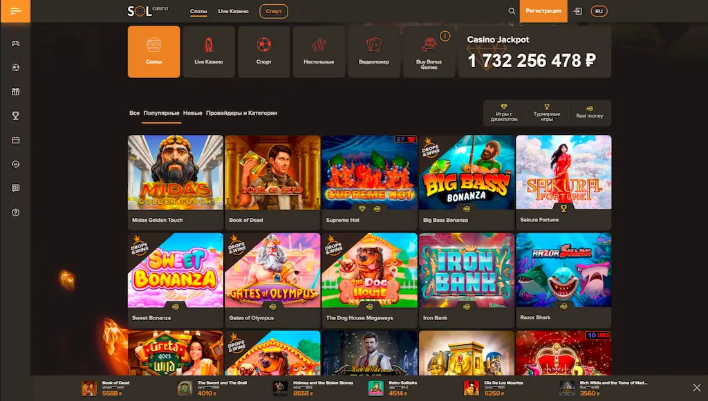
Task: Open the Sweet Bonanza game thumbnail
Action: (x=175, y=270)
